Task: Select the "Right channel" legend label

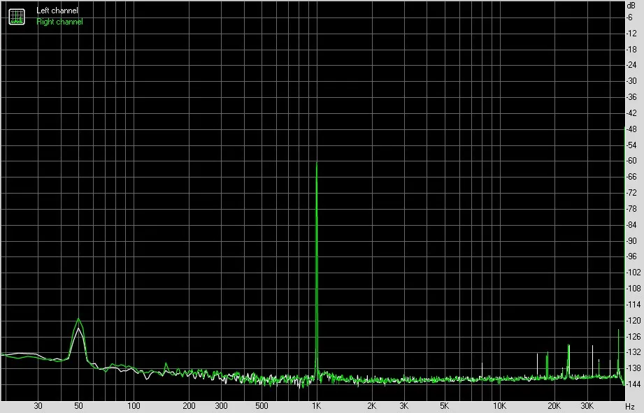Action: [x=59, y=22]
